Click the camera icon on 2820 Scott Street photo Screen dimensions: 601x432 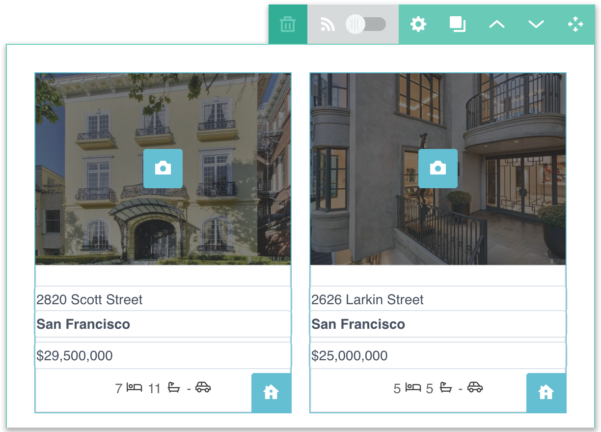point(163,169)
